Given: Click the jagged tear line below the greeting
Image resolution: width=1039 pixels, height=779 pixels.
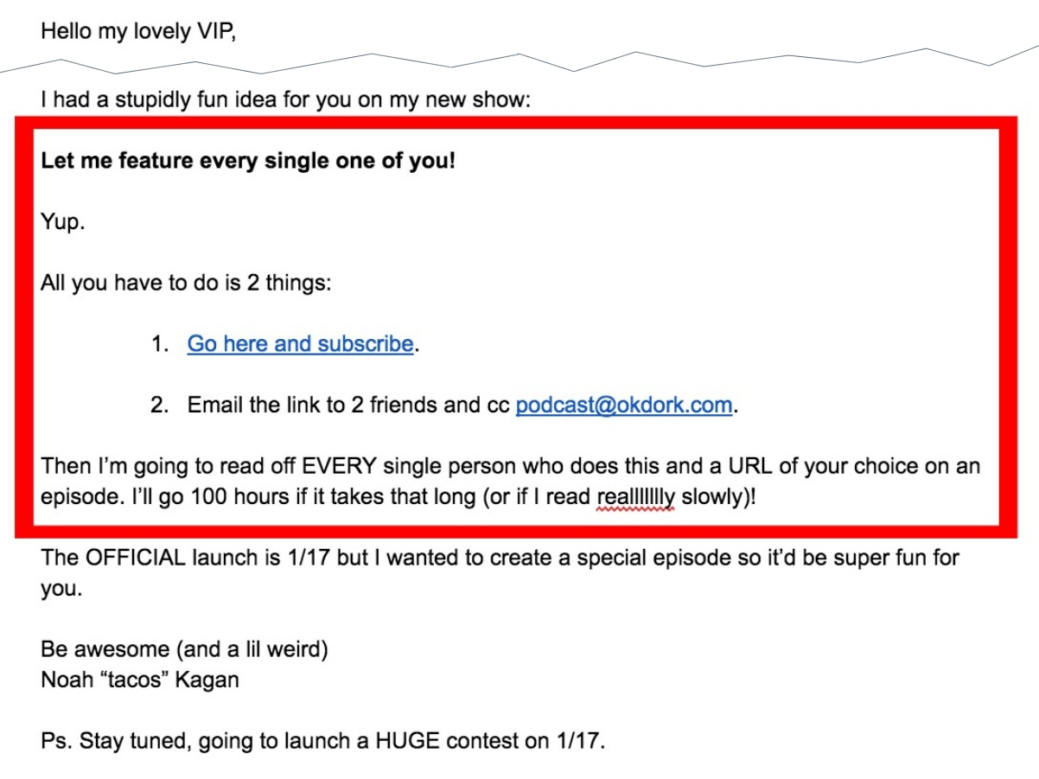Looking at the screenshot, I should point(519,62).
